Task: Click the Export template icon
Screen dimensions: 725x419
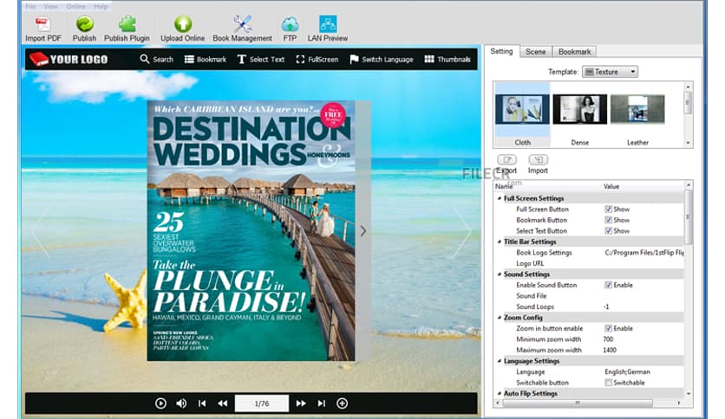Action: click(x=506, y=159)
